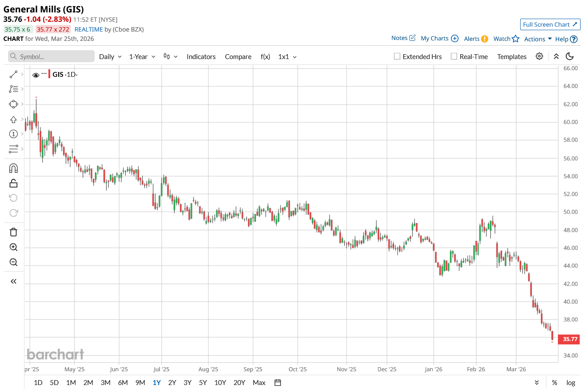
Task: Select the 6M time range
Action: pos(123,382)
